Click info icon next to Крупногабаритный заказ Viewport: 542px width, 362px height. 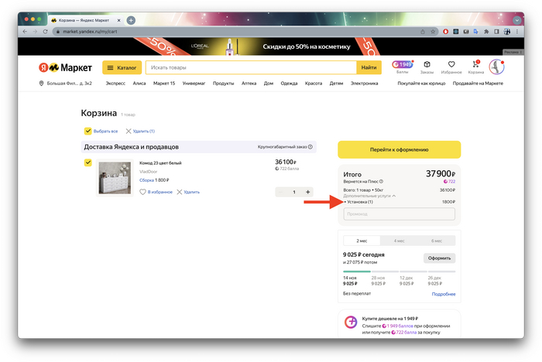[310, 146]
